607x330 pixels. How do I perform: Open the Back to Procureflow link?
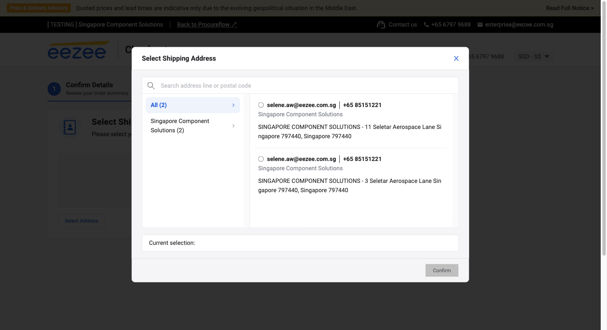(x=207, y=24)
